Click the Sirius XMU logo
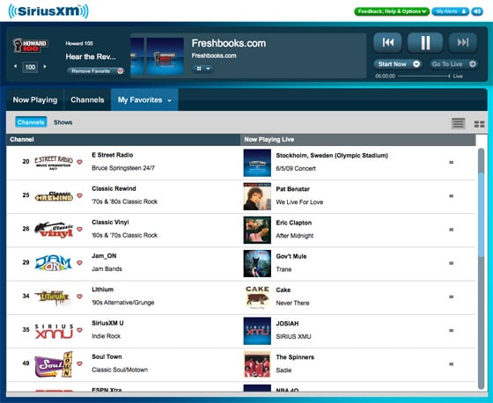 pyautogui.click(x=54, y=332)
